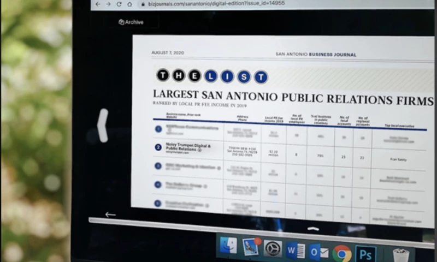The image size is (437, 262).
Task: Open the Archive button
Action: click(x=131, y=22)
